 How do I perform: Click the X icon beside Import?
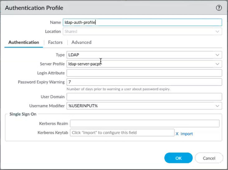[177, 134]
